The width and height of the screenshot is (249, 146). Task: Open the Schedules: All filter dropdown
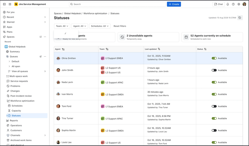tap(100, 26)
